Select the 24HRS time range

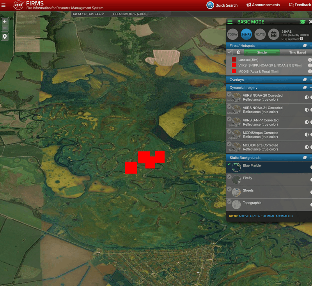click(x=246, y=34)
